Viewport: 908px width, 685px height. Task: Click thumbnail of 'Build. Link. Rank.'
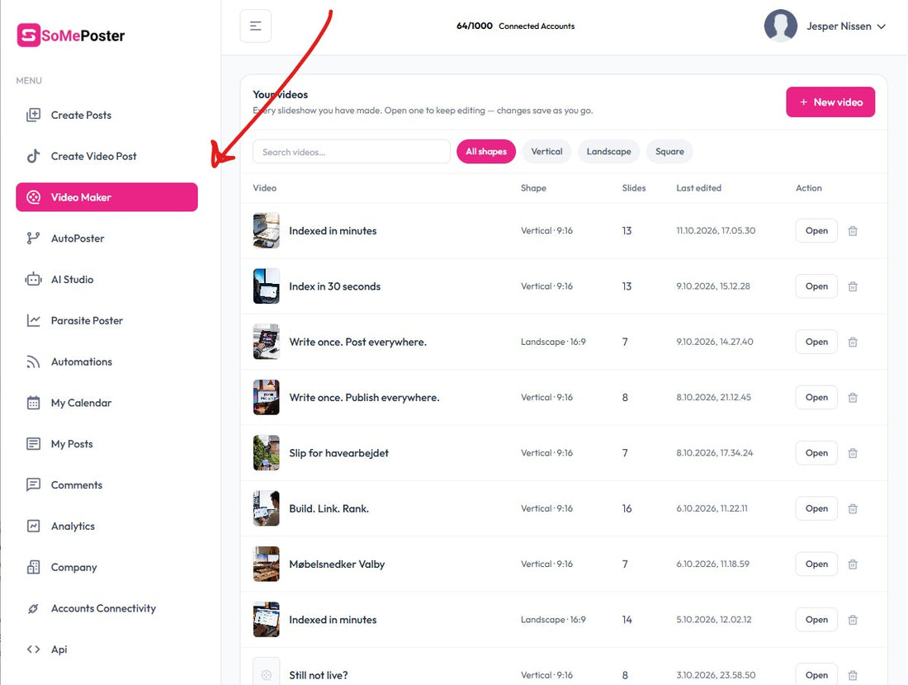(267, 508)
